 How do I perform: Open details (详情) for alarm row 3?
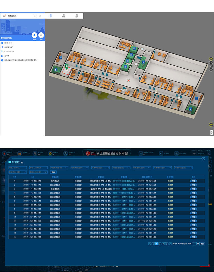pos(193,189)
